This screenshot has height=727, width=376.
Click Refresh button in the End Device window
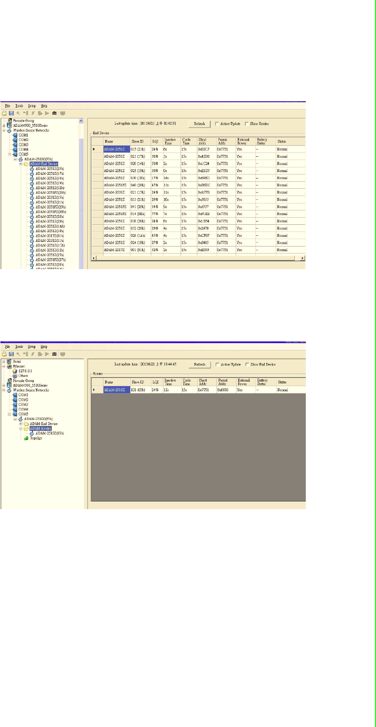click(200, 124)
